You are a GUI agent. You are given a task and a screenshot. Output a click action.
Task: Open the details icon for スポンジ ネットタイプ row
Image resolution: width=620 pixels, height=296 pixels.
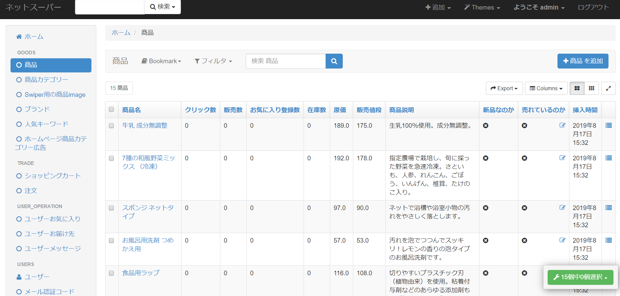click(608, 208)
